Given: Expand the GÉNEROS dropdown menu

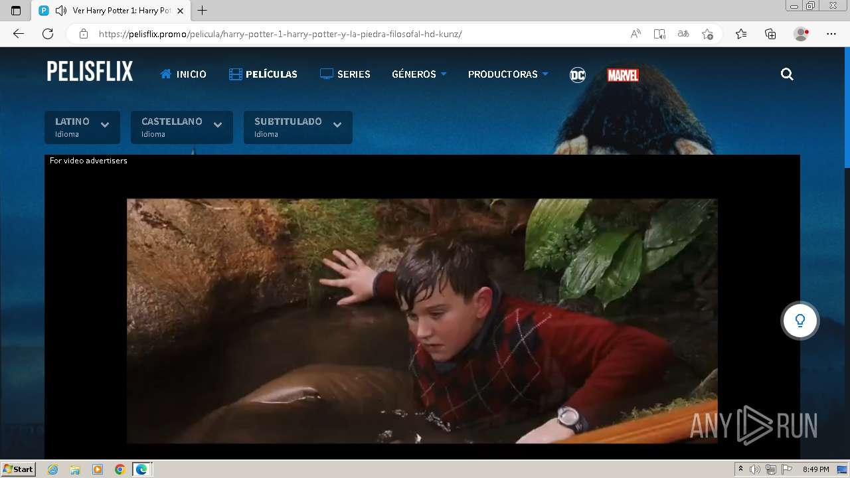Looking at the screenshot, I should click(419, 74).
